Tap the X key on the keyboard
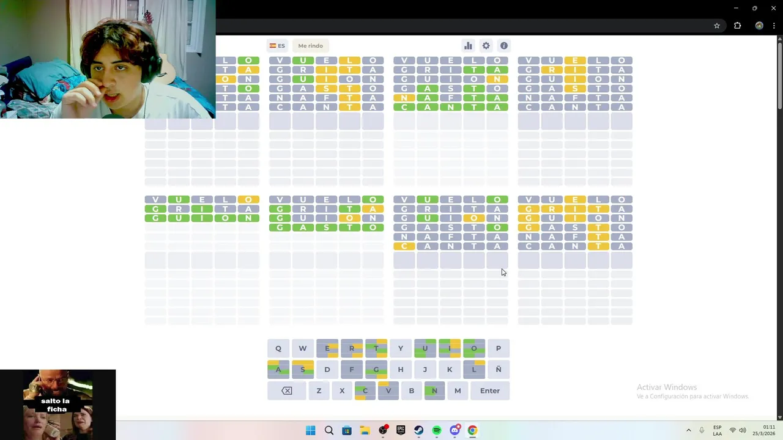Viewport: 783px width, 440px height. click(x=342, y=391)
